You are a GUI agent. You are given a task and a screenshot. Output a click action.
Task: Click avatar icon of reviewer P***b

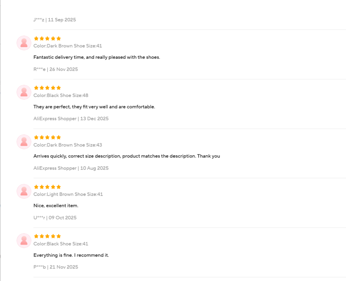pos(24,241)
